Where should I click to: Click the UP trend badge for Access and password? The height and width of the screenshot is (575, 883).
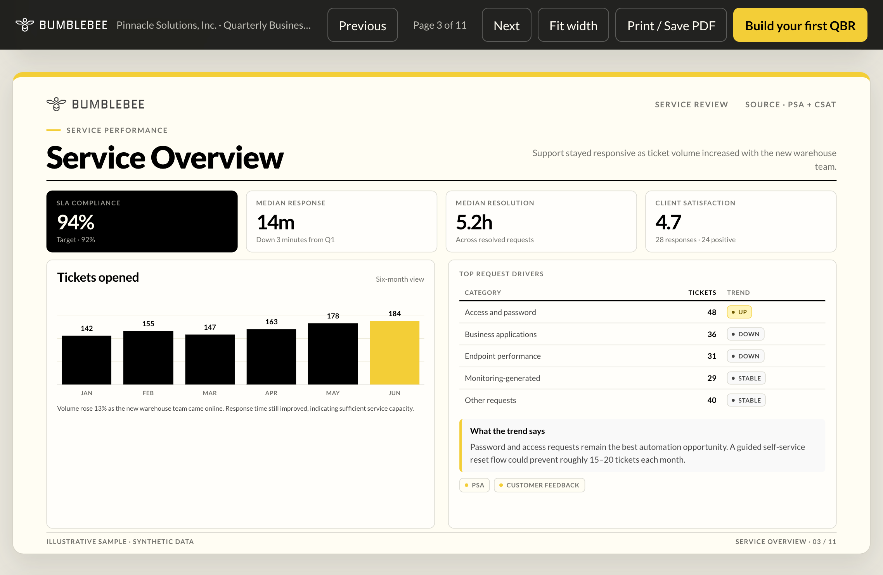tap(739, 312)
